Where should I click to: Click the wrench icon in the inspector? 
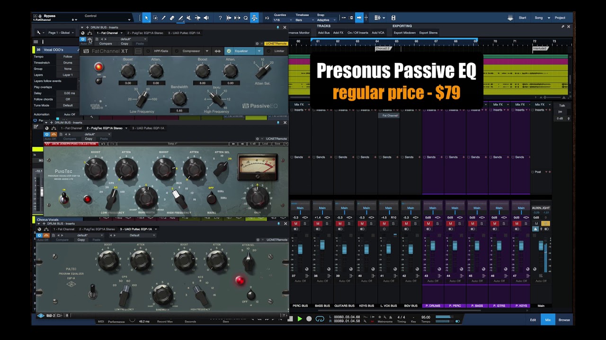[x=38, y=33]
